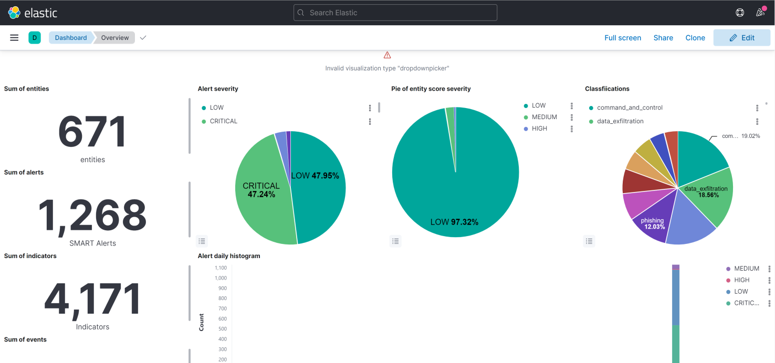Open the hamburger navigation menu

click(15, 38)
